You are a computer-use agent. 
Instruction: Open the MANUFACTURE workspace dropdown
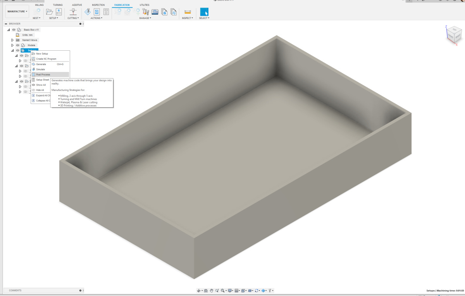tap(17, 12)
